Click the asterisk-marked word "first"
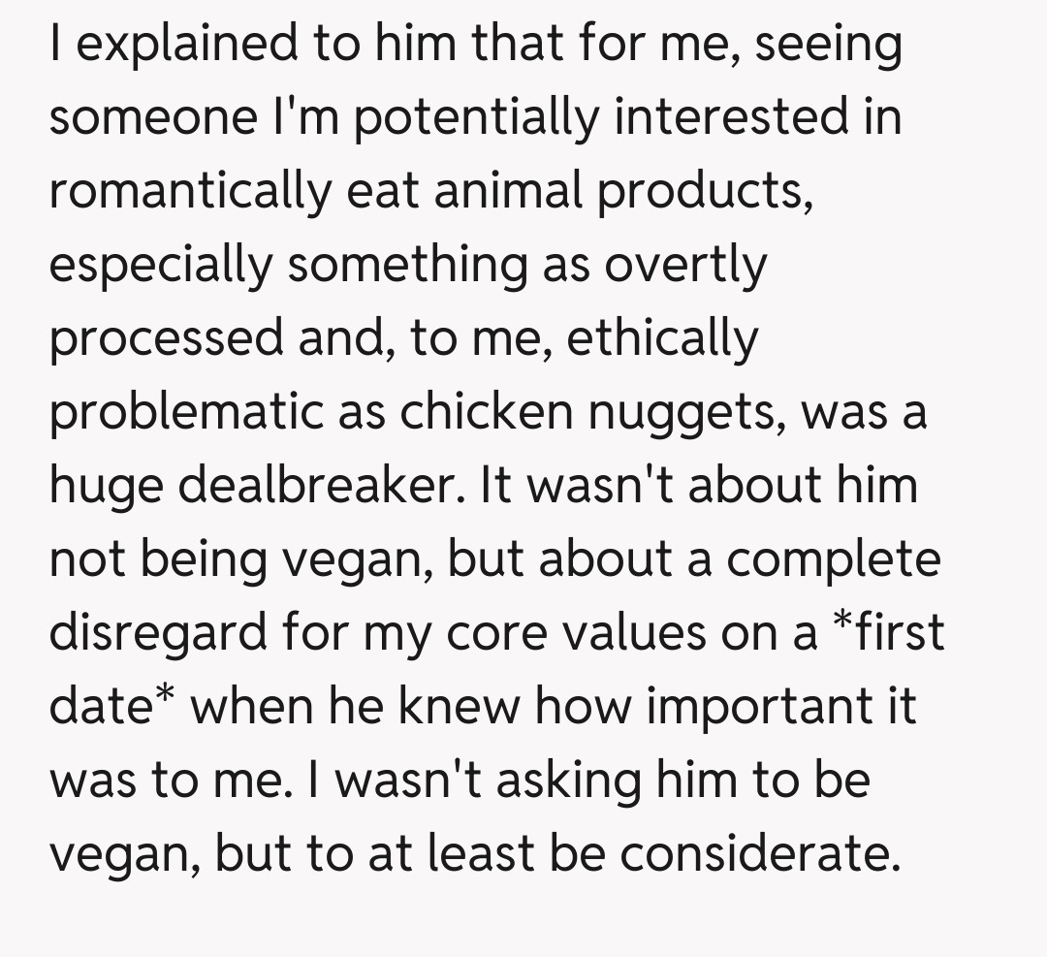This screenshot has height=957, width=1047. coord(891,632)
